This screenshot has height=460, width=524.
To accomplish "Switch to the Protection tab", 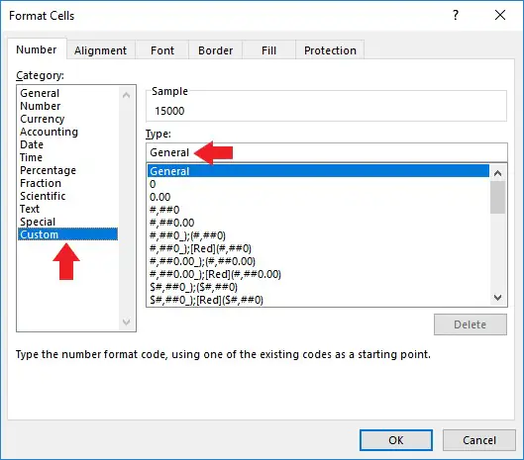I will point(330,50).
